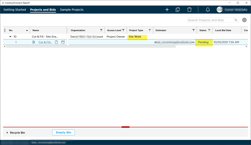Click the blank page icon in the bid row
Image resolution: width=251 pixels, height=145 pixels.
click(x=56, y=42)
